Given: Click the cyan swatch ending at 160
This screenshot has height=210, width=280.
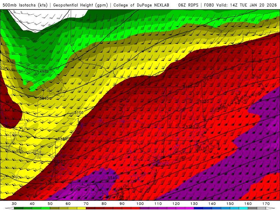Looking at the screenshot, I should (x=244, y=208).
